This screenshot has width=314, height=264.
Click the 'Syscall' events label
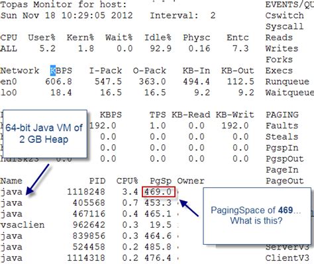click(285, 26)
